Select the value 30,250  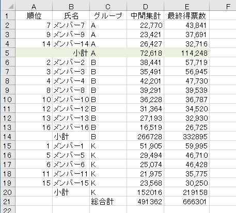pyautogui.click(x=186, y=183)
